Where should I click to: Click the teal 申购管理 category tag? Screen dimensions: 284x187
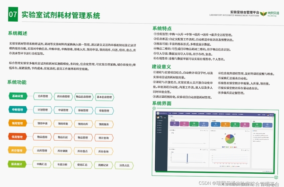(x=18, y=110)
